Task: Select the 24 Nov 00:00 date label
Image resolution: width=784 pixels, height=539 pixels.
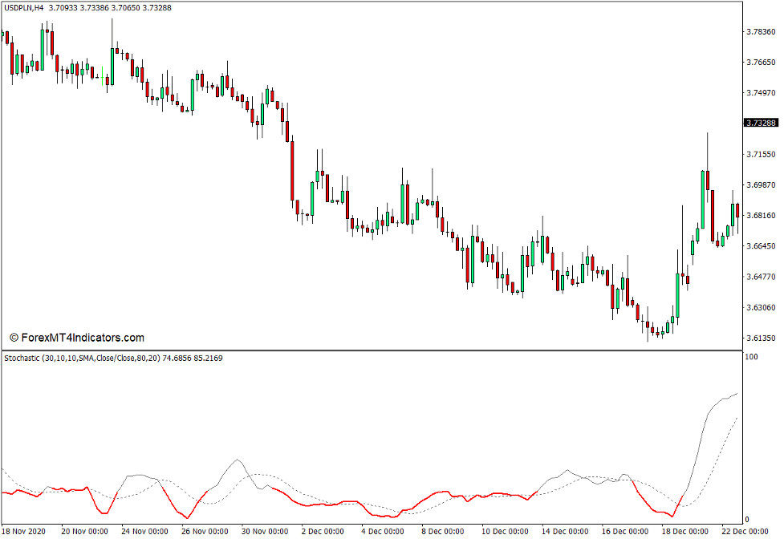Action: click(x=145, y=531)
